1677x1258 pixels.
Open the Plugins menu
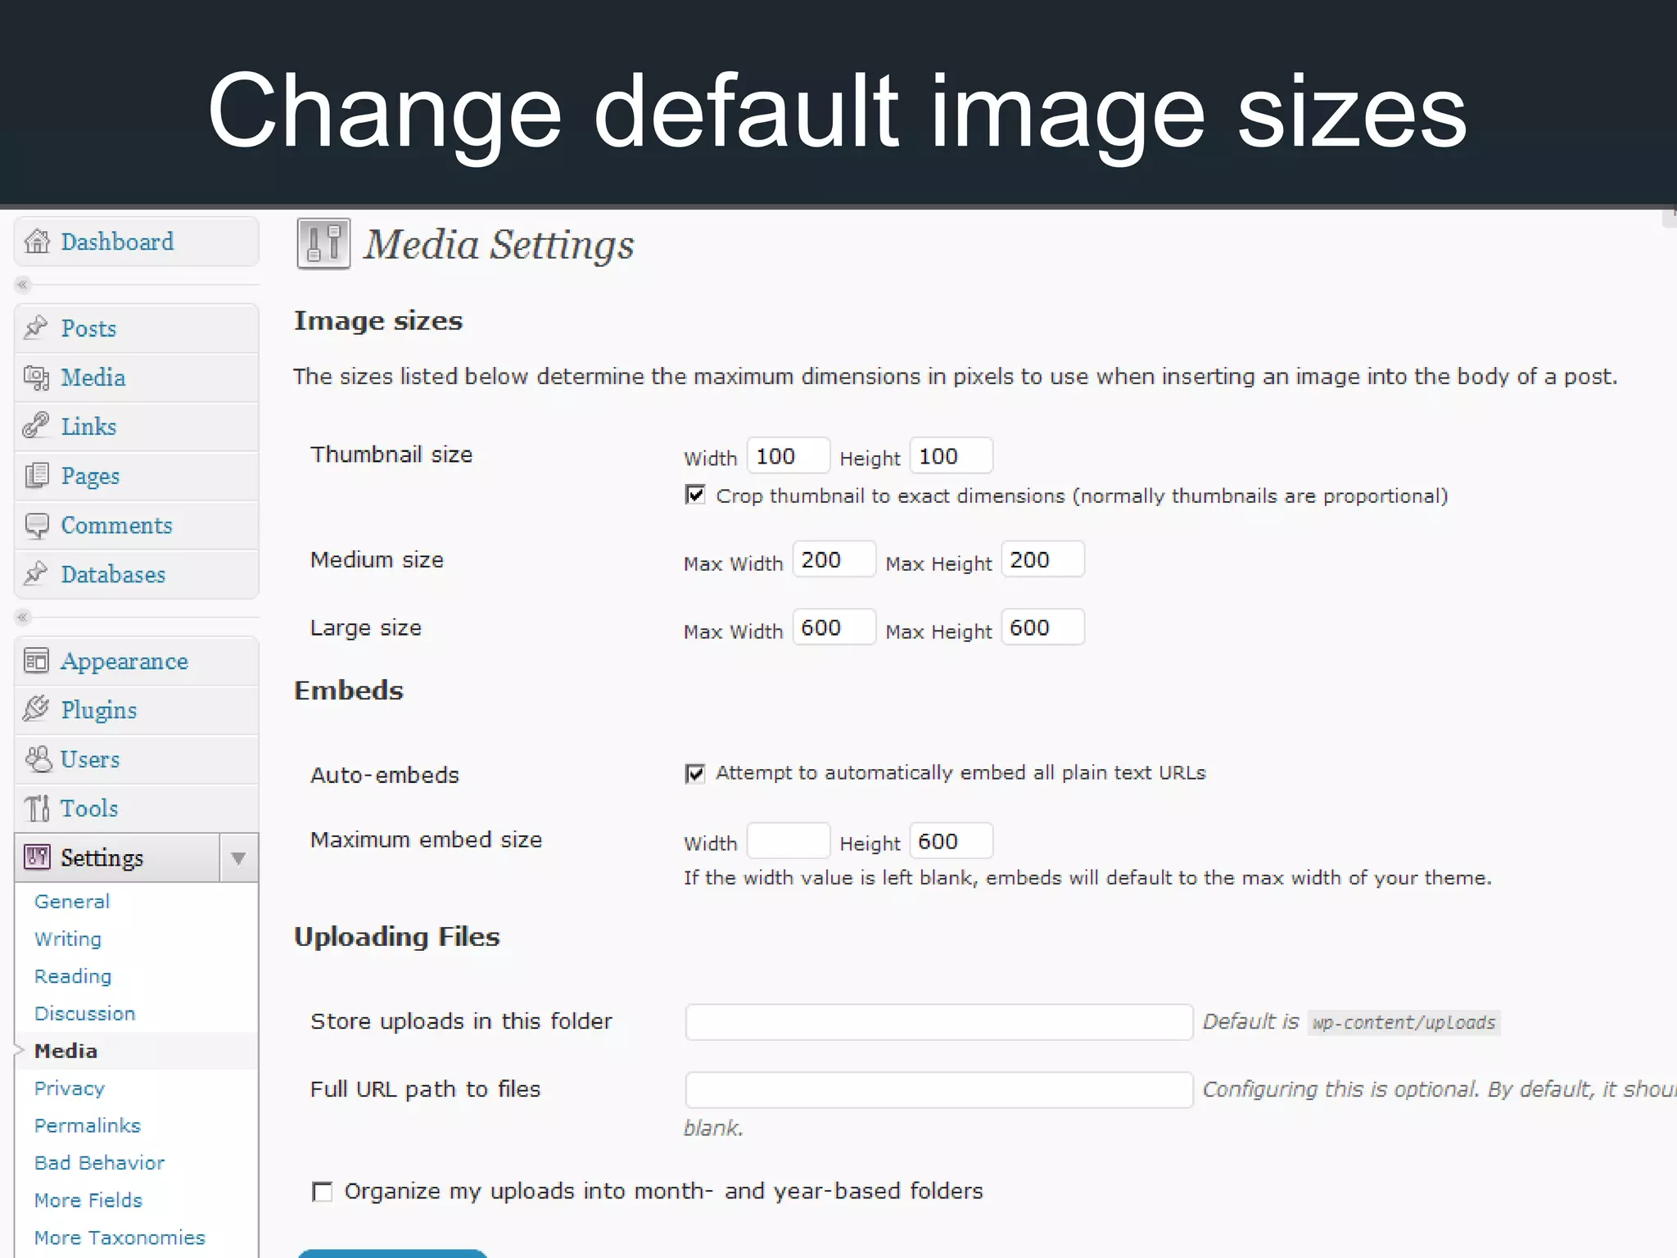coord(137,710)
